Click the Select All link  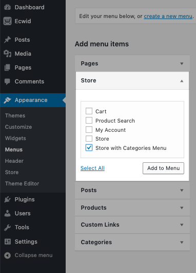pyautogui.click(x=92, y=168)
